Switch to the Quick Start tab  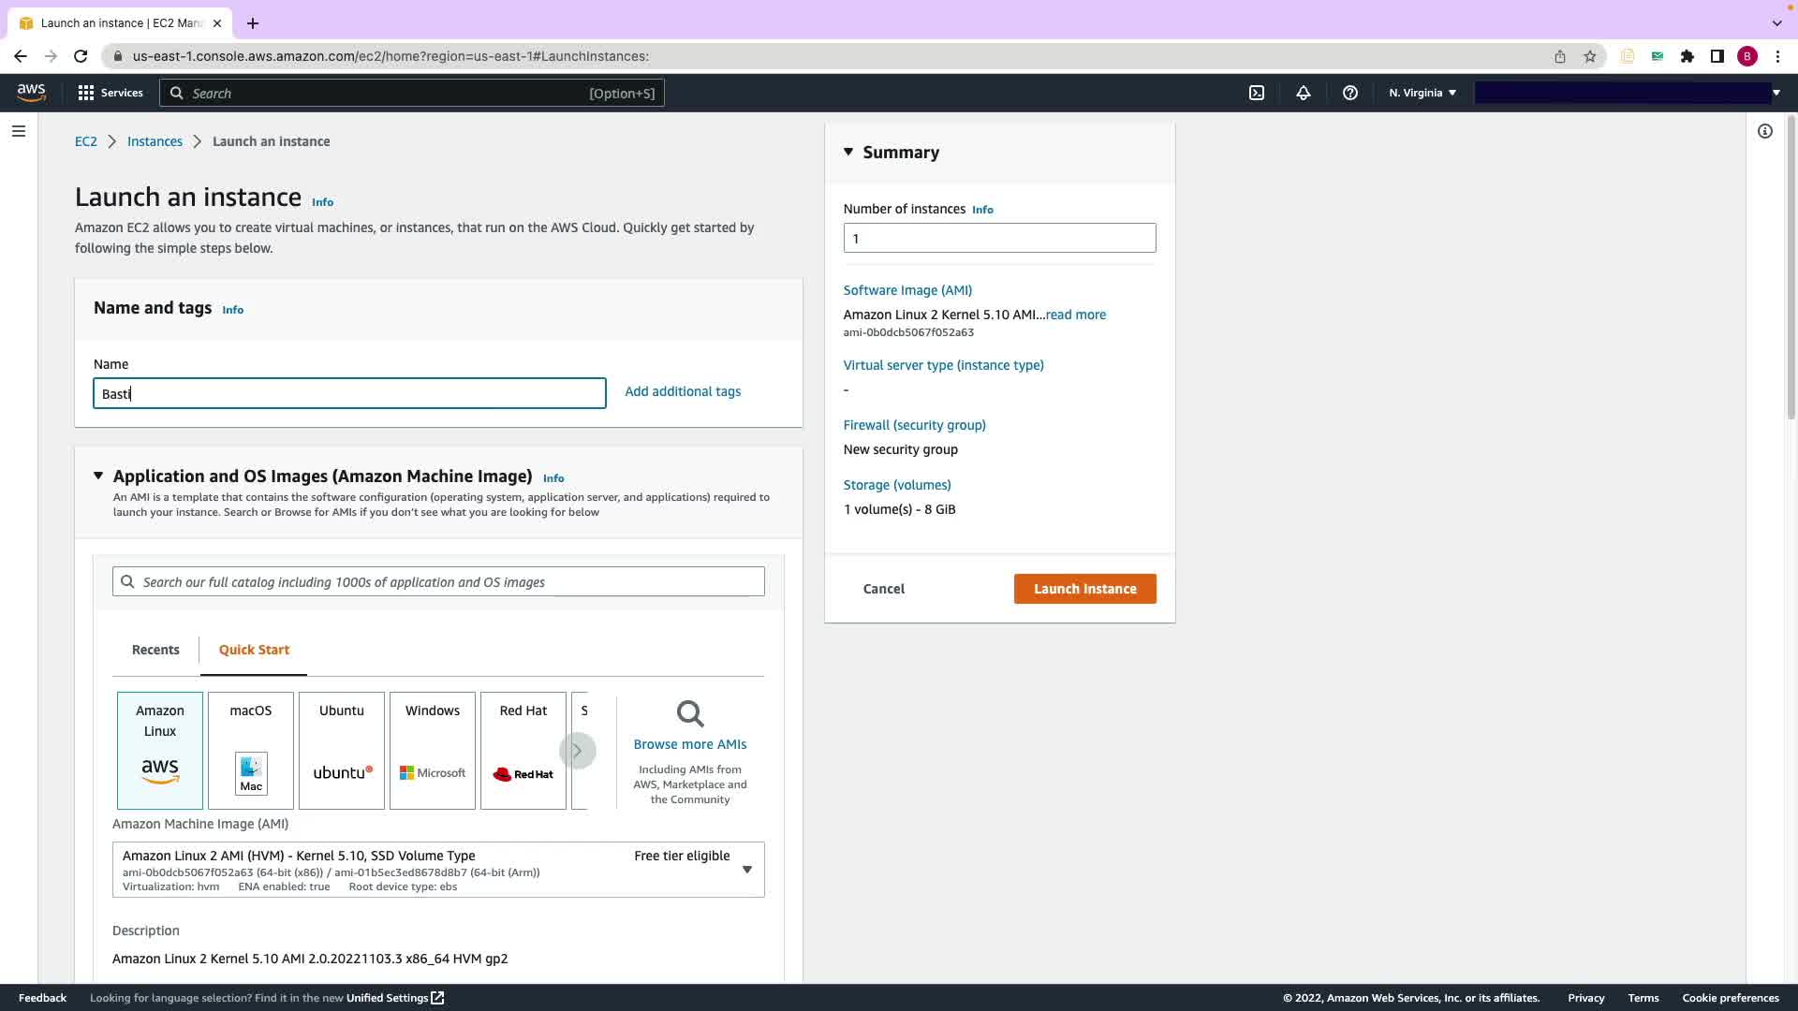coord(254,650)
